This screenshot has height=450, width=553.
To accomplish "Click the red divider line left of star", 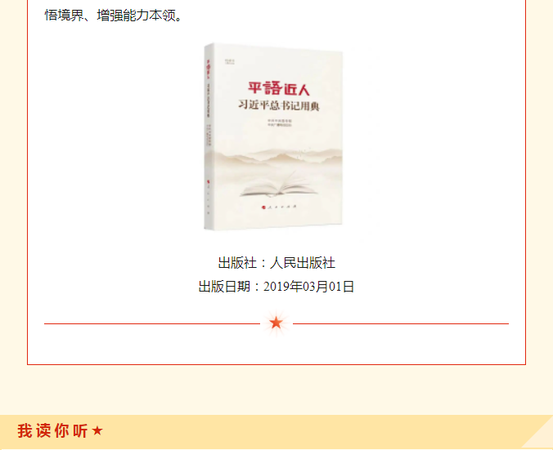I will (x=152, y=323).
